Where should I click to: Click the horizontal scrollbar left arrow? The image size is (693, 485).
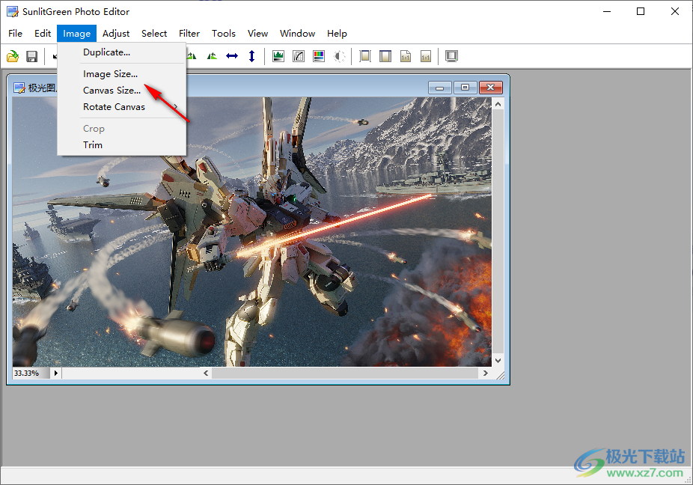click(206, 373)
